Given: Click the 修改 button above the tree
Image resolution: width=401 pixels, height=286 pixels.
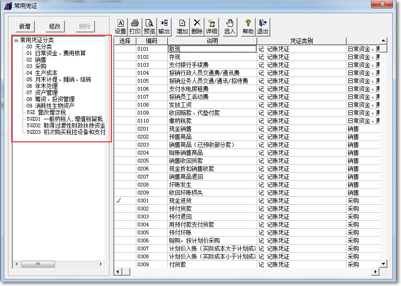Looking at the screenshot, I should tap(55, 26).
